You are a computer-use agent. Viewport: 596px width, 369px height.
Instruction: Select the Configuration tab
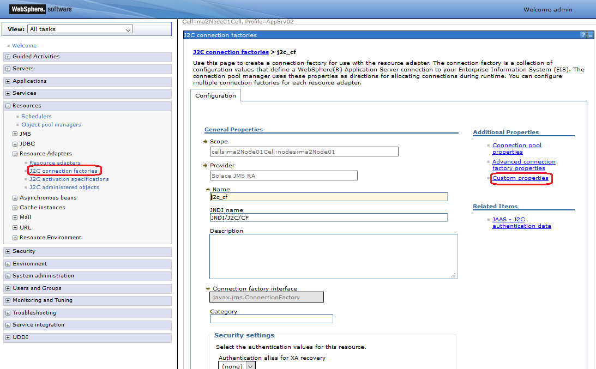[x=215, y=96]
